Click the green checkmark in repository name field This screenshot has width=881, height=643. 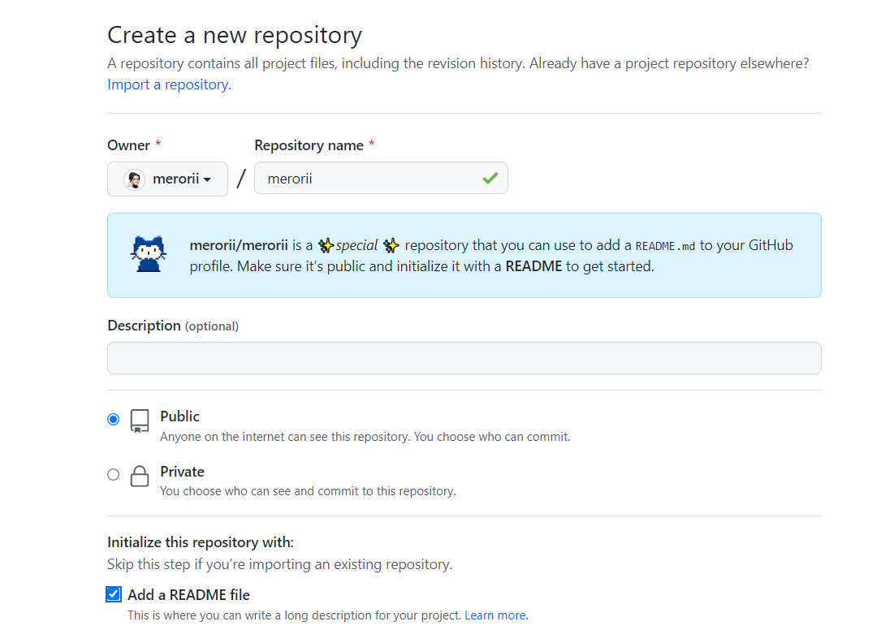(490, 179)
